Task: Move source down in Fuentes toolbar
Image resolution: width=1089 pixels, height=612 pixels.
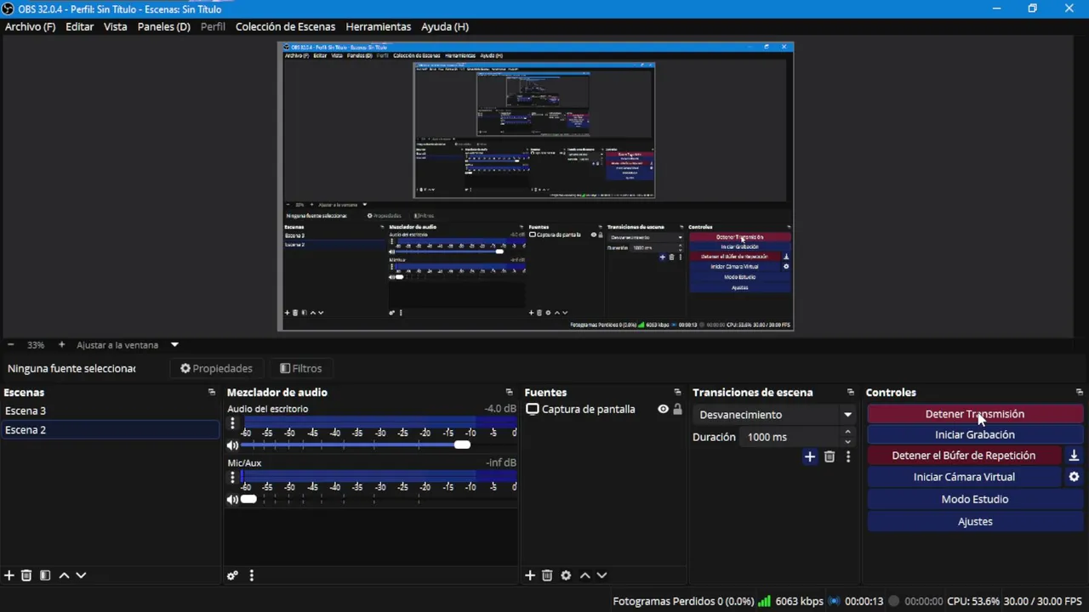Action: tap(602, 575)
